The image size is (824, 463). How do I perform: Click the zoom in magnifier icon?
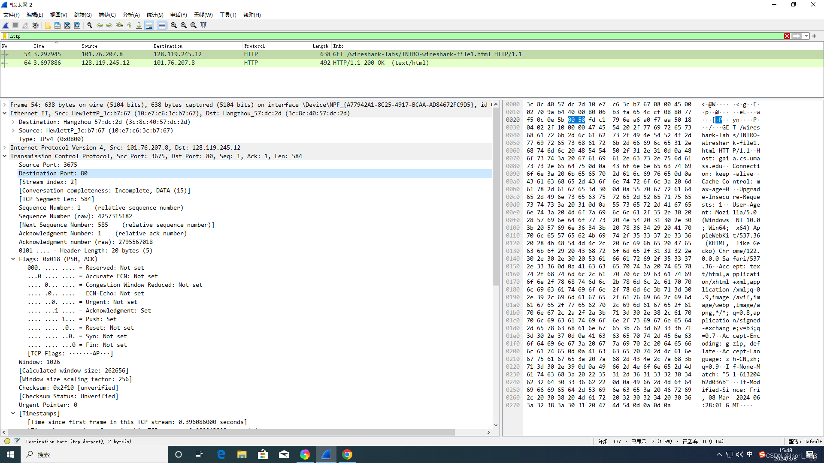click(x=174, y=25)
